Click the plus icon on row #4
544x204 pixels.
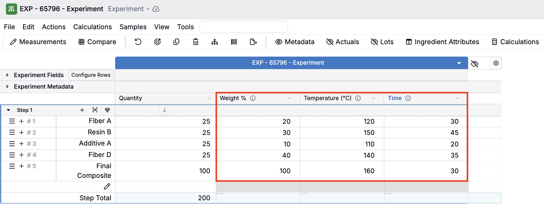(x=21, y=155)
